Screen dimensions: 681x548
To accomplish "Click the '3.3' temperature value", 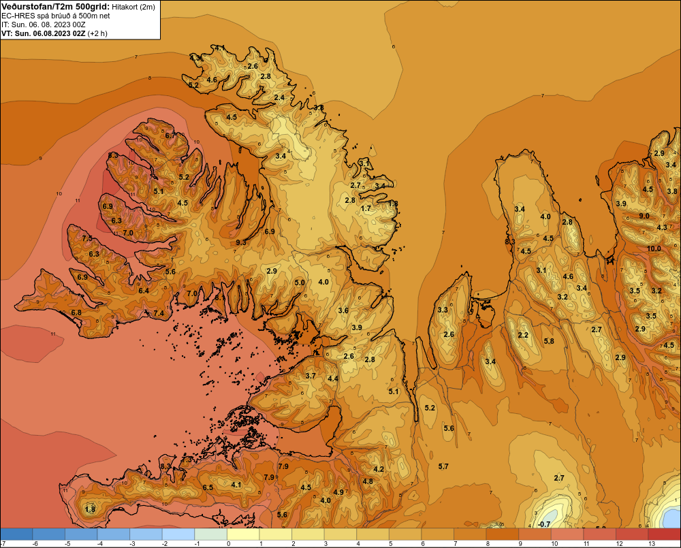I will (443, 310).
